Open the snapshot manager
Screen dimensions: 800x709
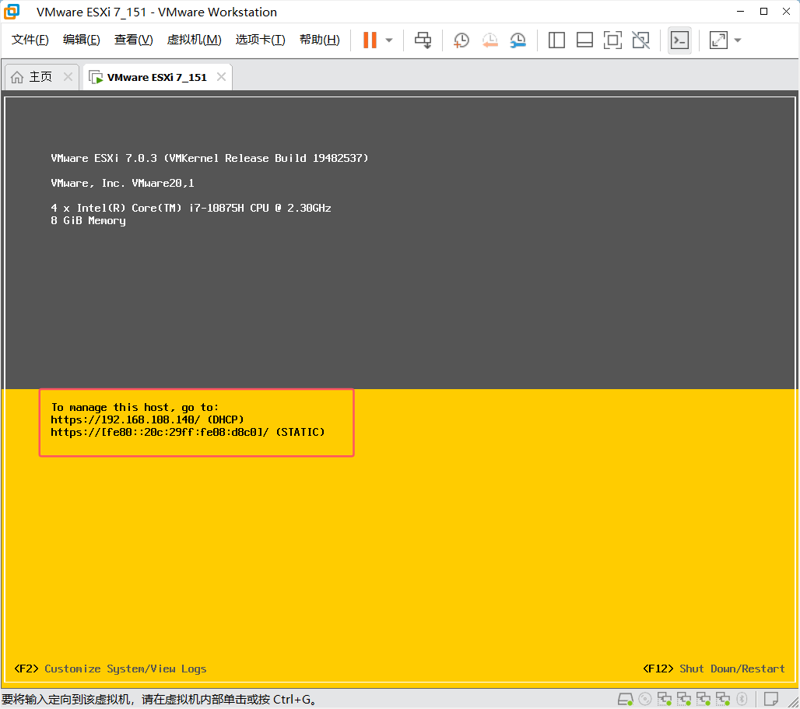click(x=518, y=40)
